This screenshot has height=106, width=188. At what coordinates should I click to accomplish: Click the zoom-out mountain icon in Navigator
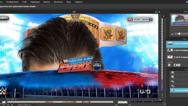coord(172,34)
